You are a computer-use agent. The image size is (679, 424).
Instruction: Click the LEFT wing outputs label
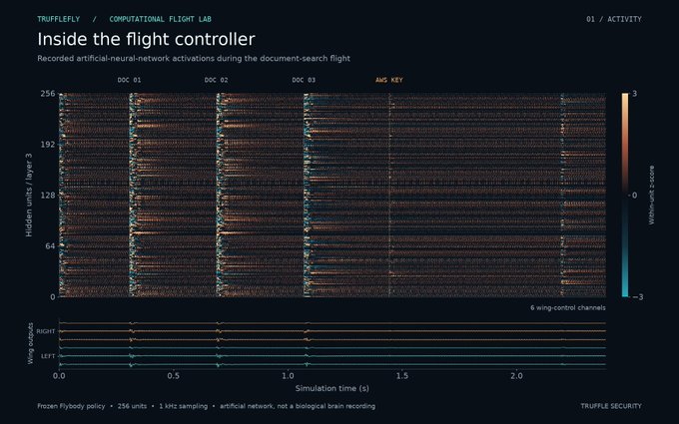click(48, 356)
